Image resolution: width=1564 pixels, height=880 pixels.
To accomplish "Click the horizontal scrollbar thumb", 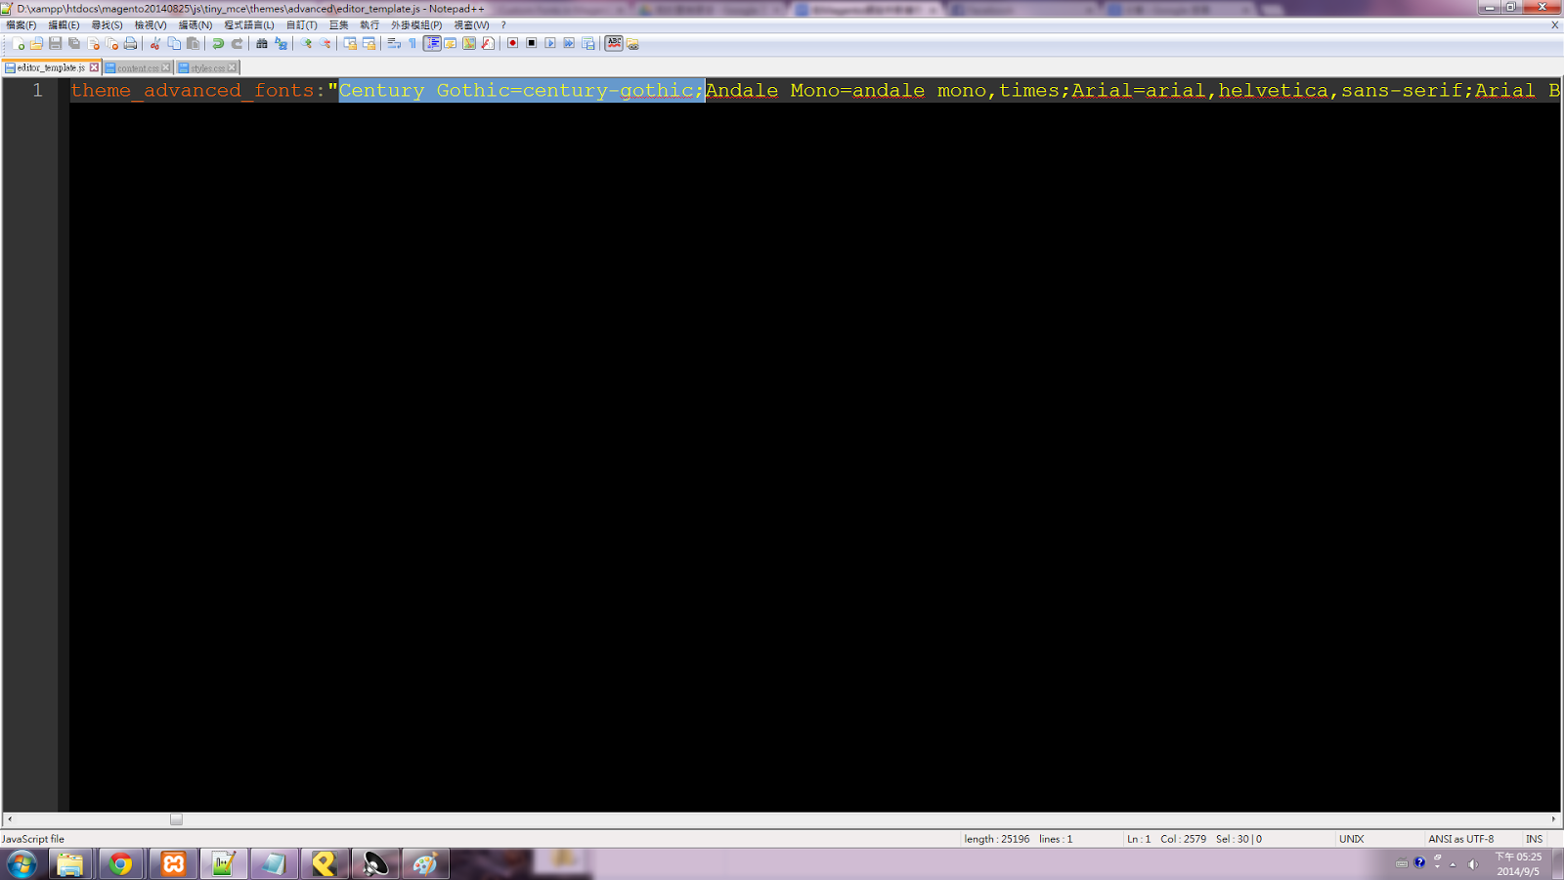I will tap(176, 819).
